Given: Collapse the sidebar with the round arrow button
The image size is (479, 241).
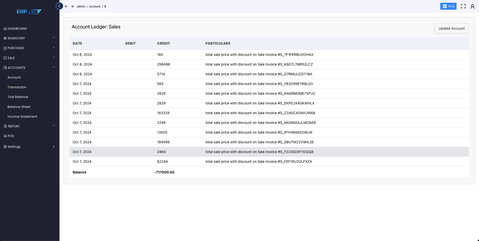Looking at the screenshot, I should point(59,6).
